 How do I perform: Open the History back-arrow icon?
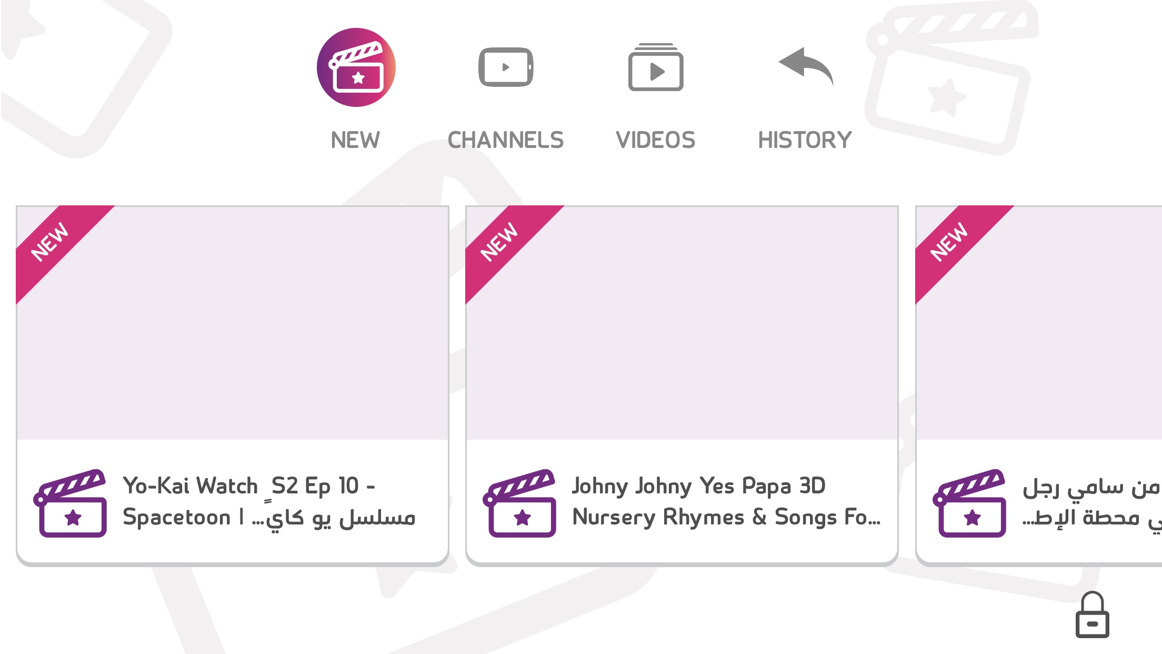[806, 67]
